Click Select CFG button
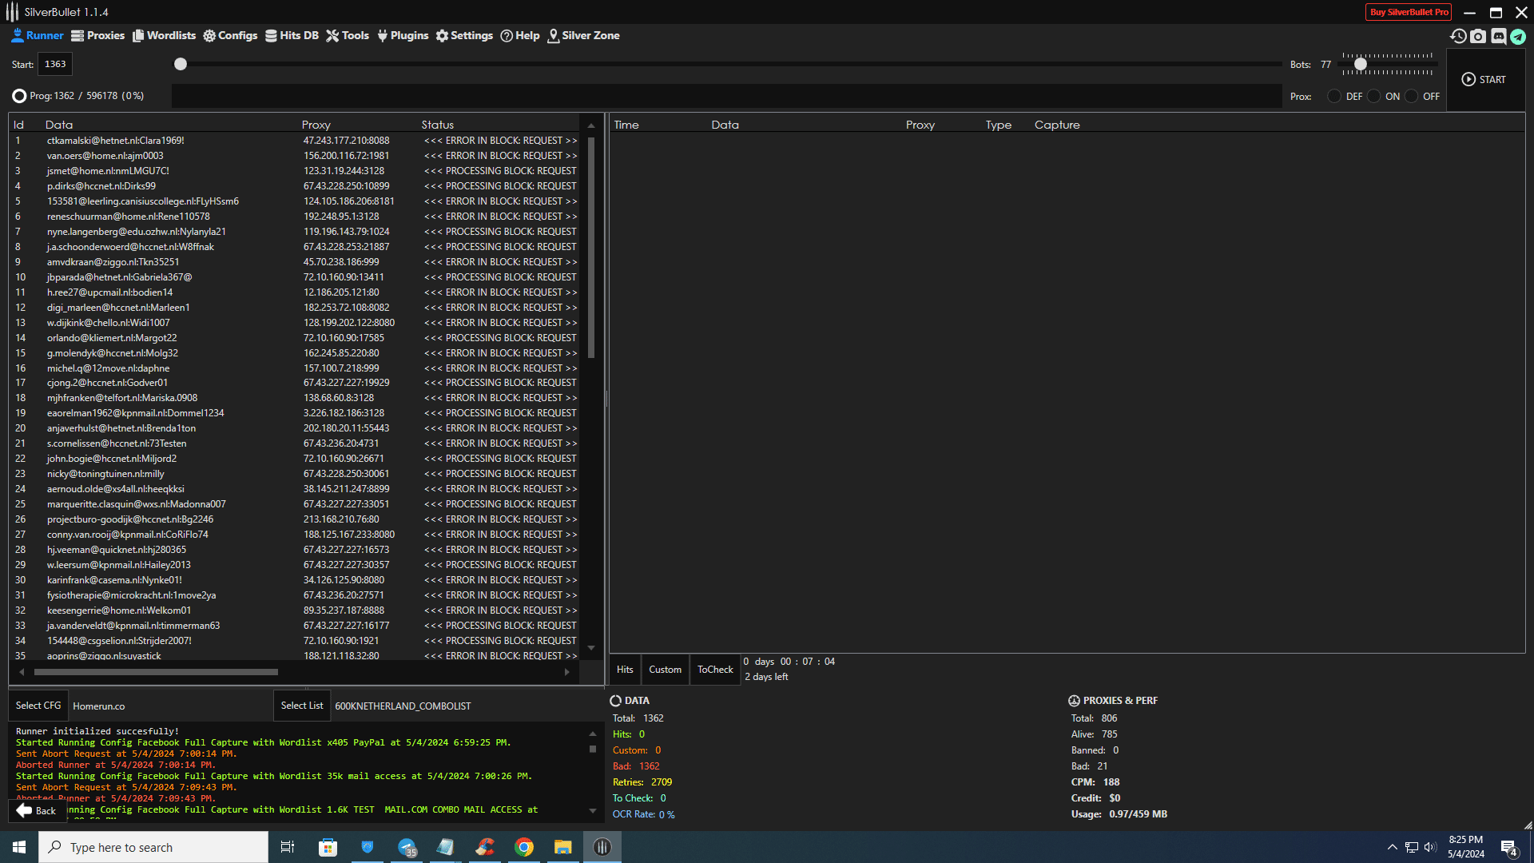This screenshot has width=1534, height=863. pyautogui.click(x=38, y=706)
